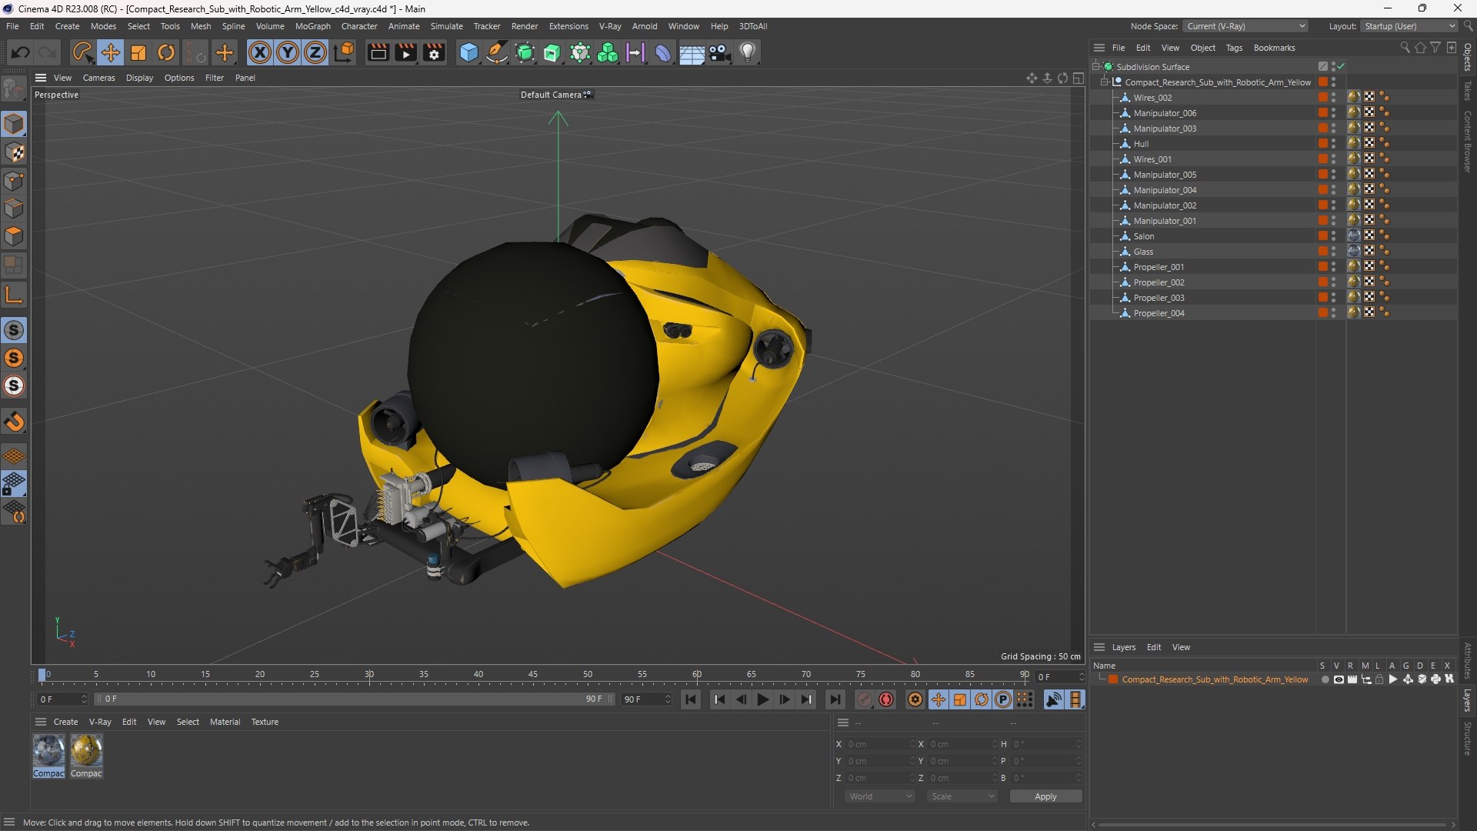Image resolution: width=1477 pixels, height=831 pixels.
Task: Render the active view
Action: [378, 52]
